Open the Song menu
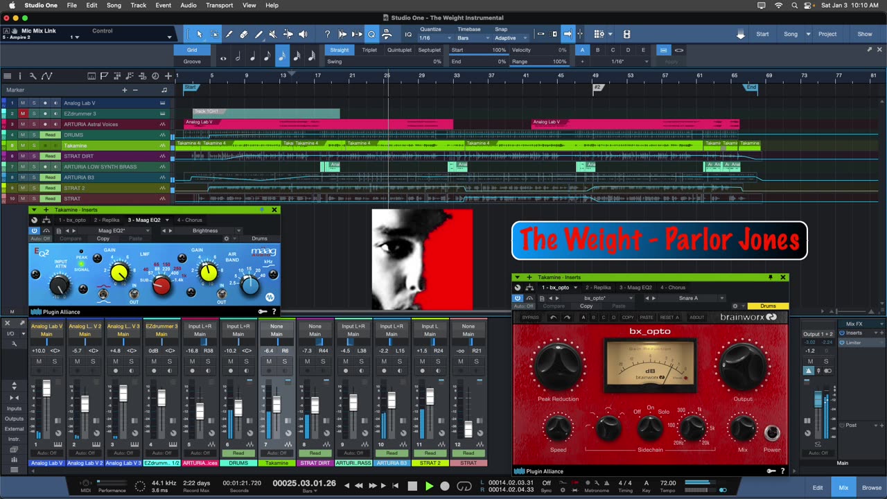Screen dimensions: 887x499 click(x=114, y=6)
